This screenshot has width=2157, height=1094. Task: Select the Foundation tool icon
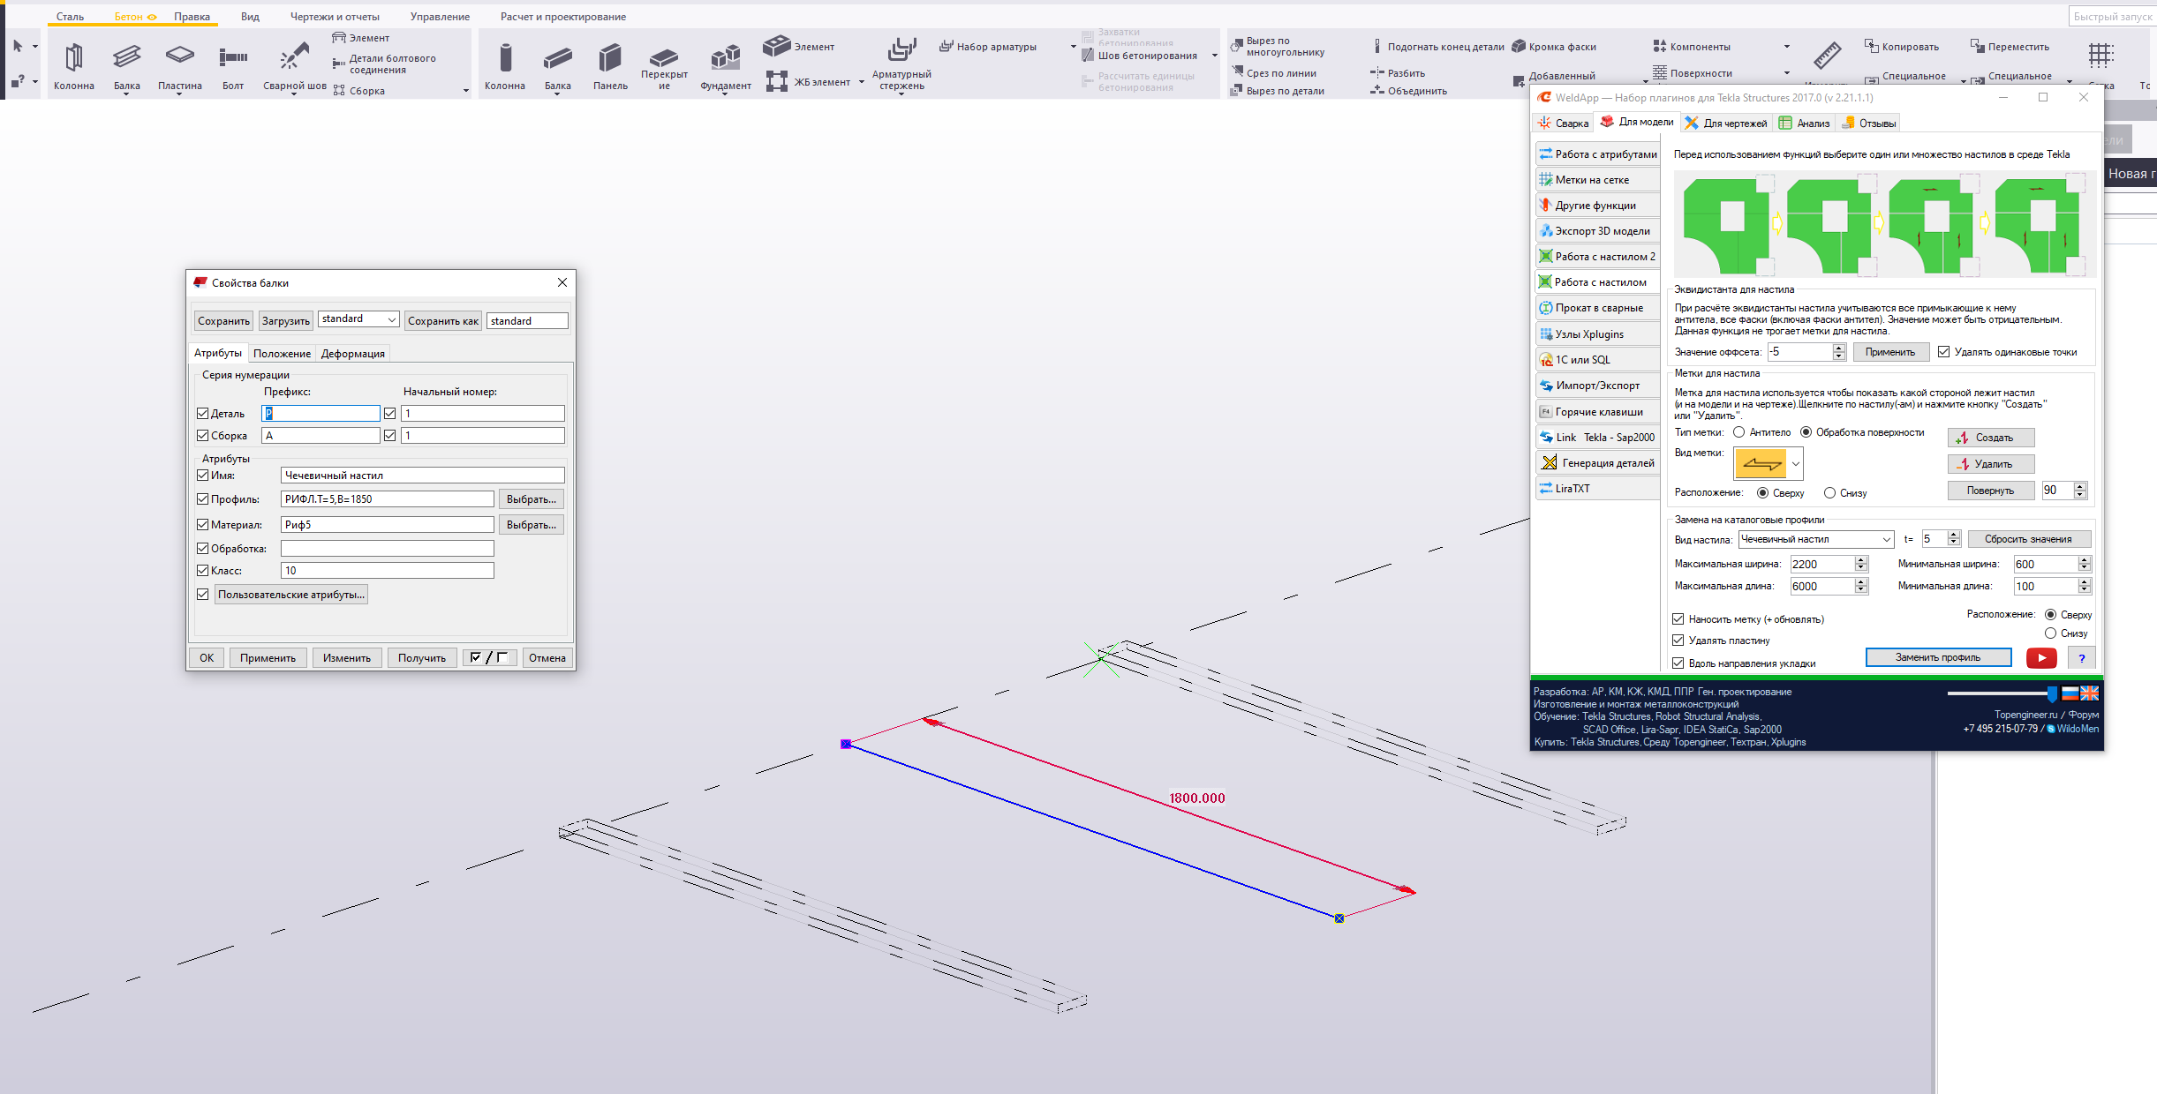point(725,58)
